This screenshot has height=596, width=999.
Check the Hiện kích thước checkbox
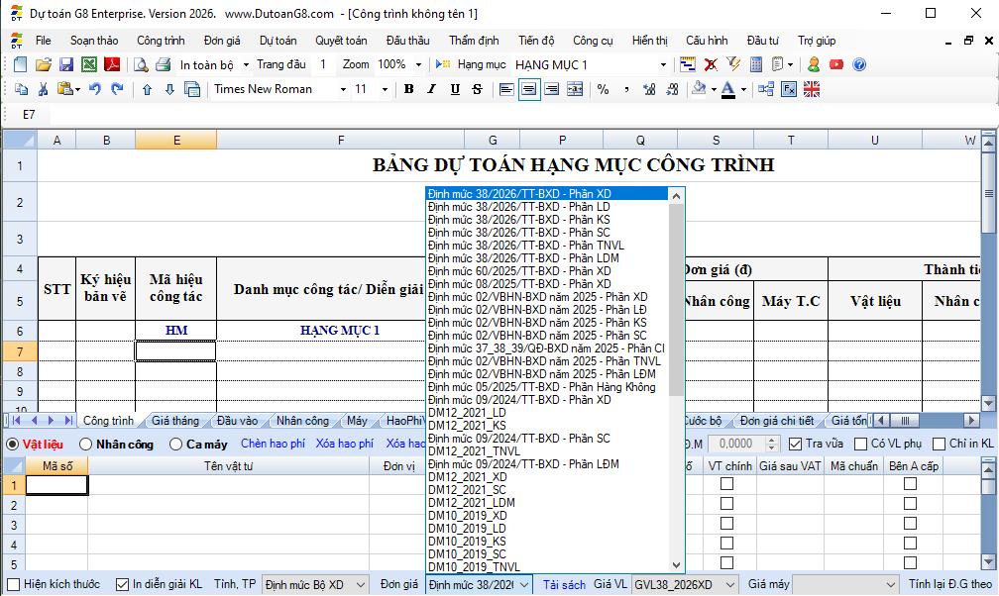(x=14, y=584)
